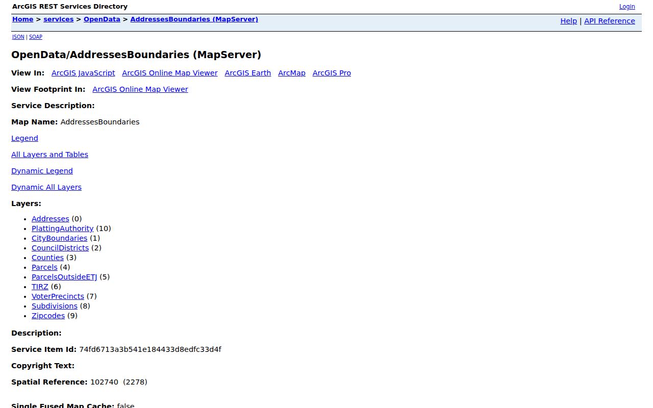
Task: Open the Addresses layer
Action: coord(51,219)
